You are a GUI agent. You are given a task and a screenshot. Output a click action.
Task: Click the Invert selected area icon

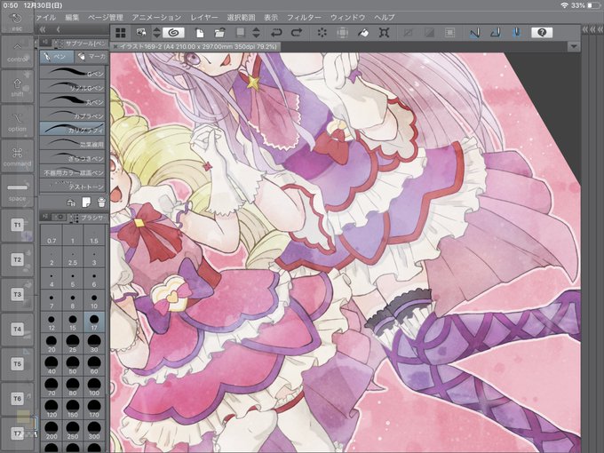[429, 33]
